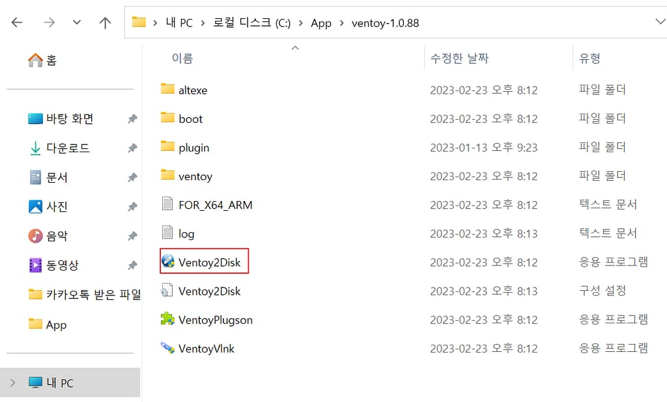Select the FOR_X64_ARM text file icon
This screenshot has width=667, height=402.
pos(168,204)
